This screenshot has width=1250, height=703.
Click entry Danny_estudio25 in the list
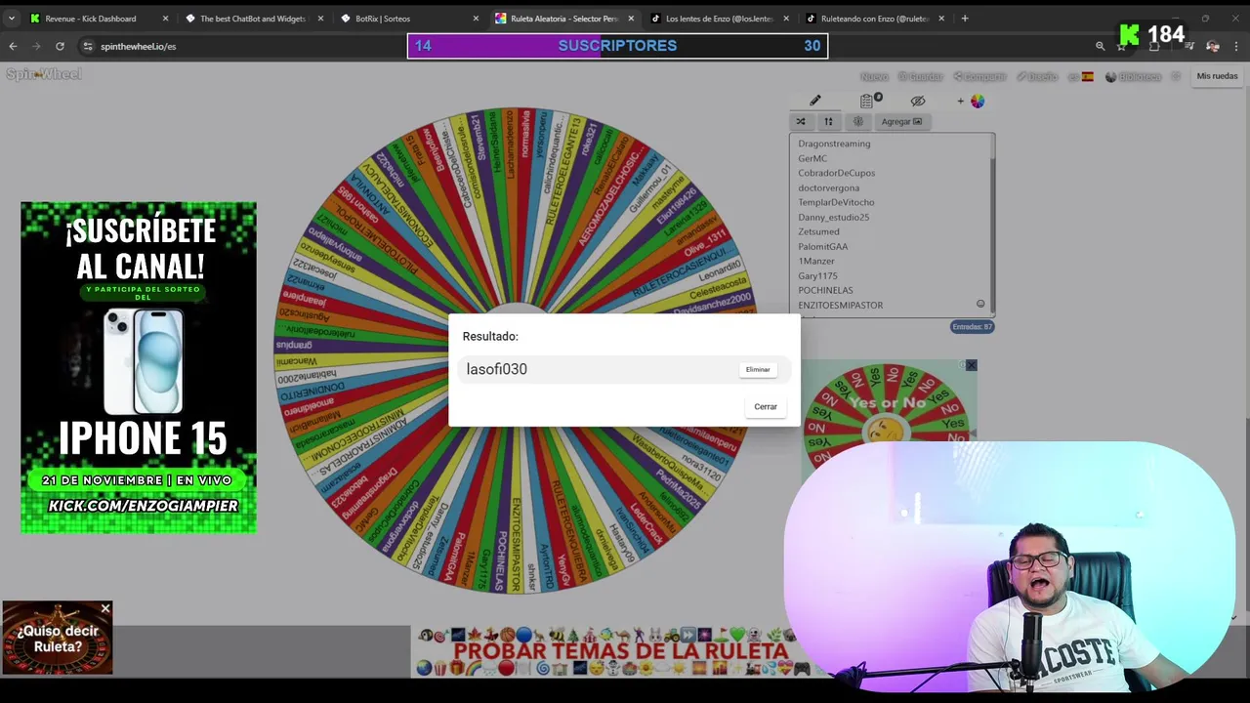(x=834, y=217)
